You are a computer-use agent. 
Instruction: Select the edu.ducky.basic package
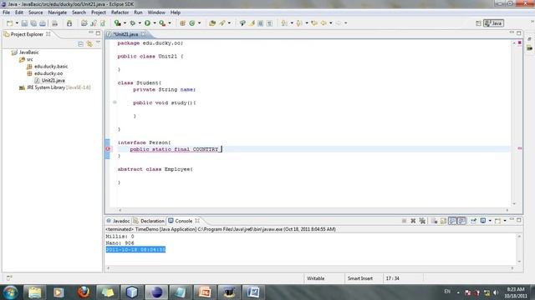click(48, 67)
